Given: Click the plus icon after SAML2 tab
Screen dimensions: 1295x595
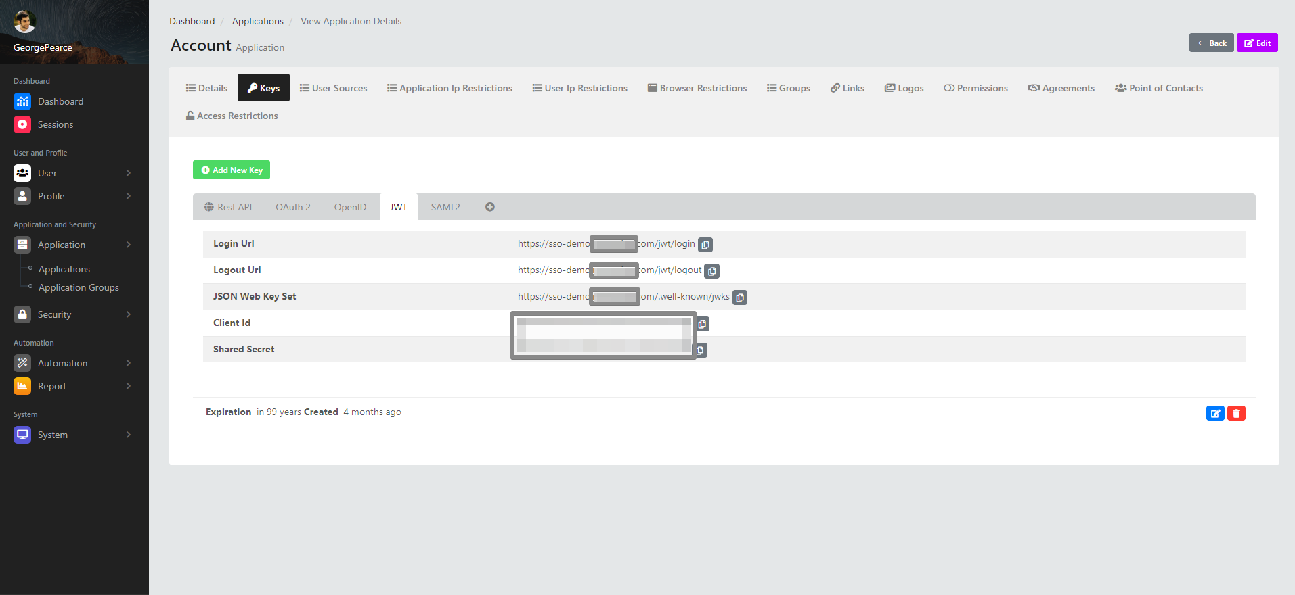Looking at the screenshot, I should point(489,207).
